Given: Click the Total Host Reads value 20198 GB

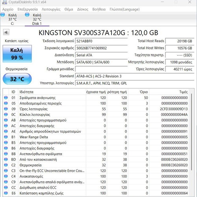Looking at the screenshot, I should pos(180,41).
